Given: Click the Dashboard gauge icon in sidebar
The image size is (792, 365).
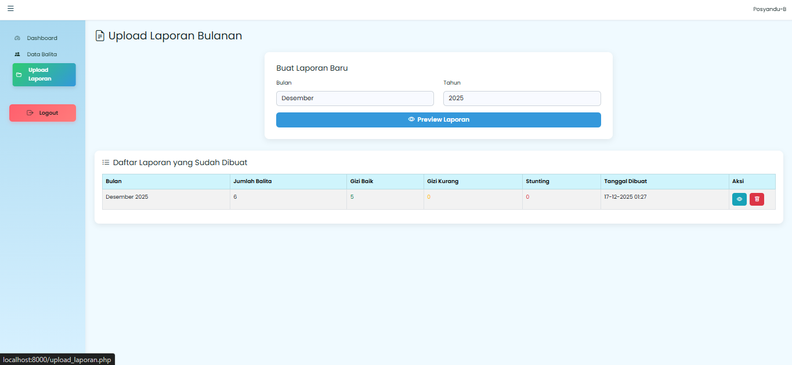Looking at the screenshot, I should pyautogui.click(x=17, y=38).
